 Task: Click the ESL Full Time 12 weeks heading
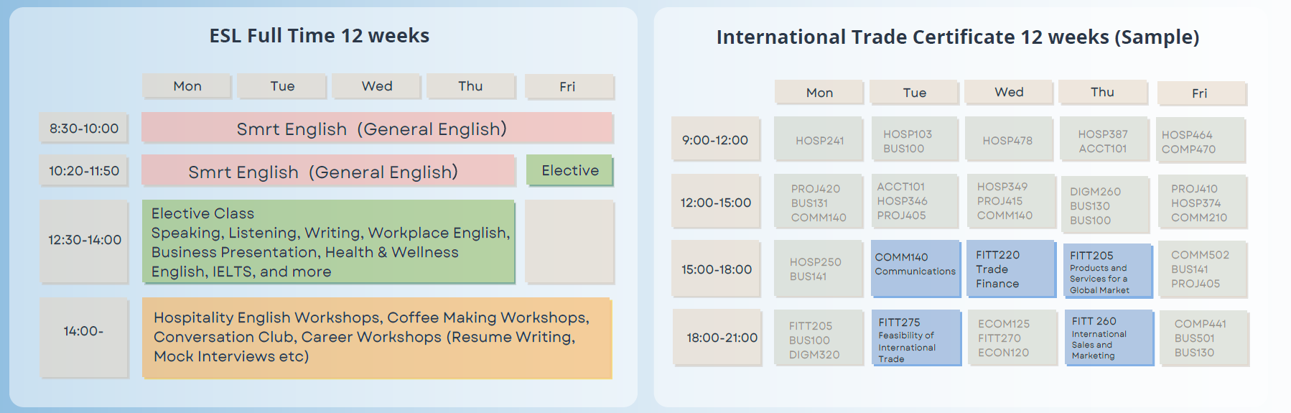320,36
